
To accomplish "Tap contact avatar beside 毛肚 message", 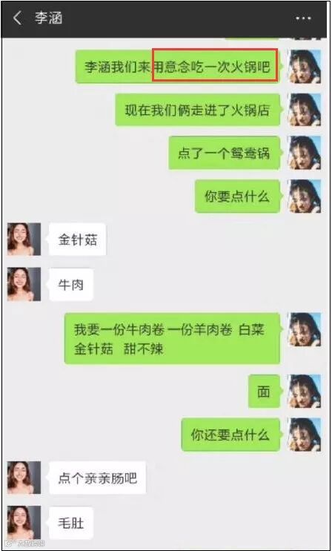I will (x=24, y=523).
